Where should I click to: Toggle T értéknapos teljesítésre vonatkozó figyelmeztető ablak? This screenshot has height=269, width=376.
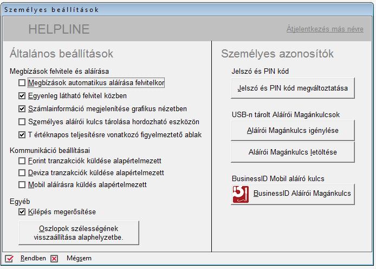pos(22,134)
